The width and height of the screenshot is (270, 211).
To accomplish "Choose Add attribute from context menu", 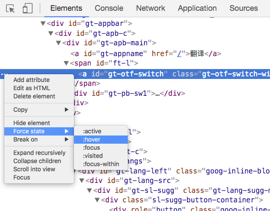I will [x=31, y=80].
